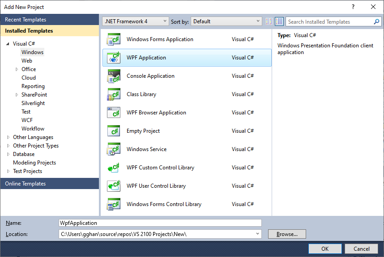Select the Modeling Projects category
384x257 pixels.
[34, 163]
